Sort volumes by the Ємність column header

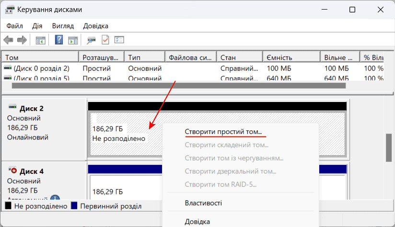click(291, 57)
